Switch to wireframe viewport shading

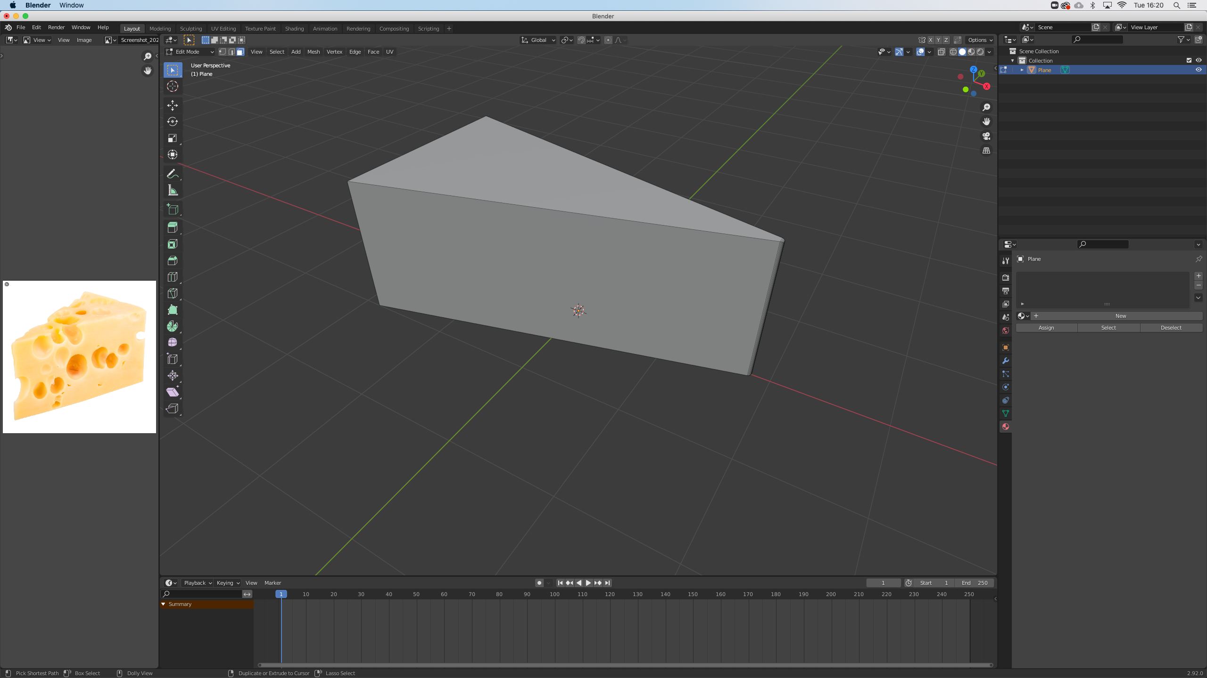(953, 52)
